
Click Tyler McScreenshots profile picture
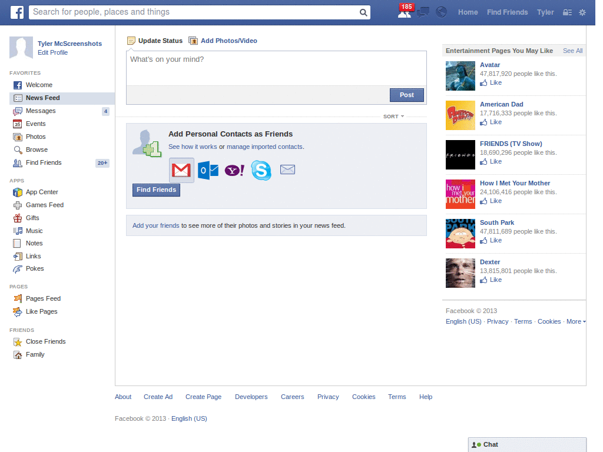21,48
